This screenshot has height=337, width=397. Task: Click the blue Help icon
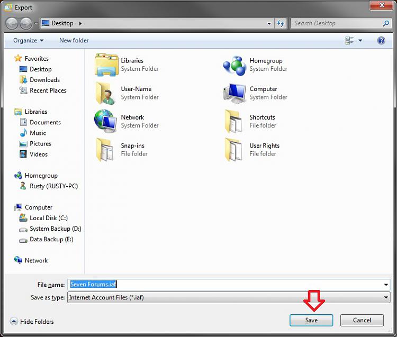click(381, 41)
